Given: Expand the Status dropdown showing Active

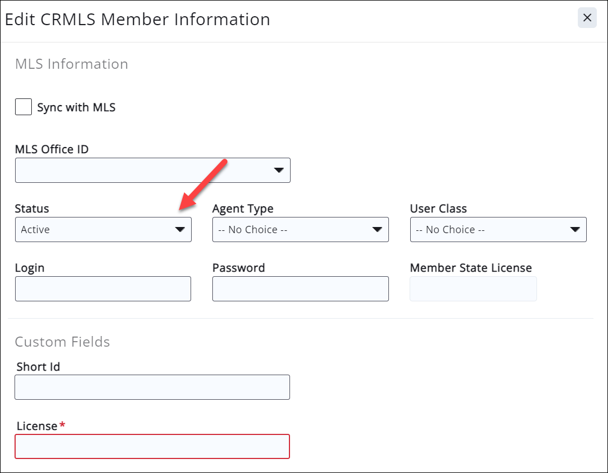Looking at the screenshot, I should click(103, 229).
